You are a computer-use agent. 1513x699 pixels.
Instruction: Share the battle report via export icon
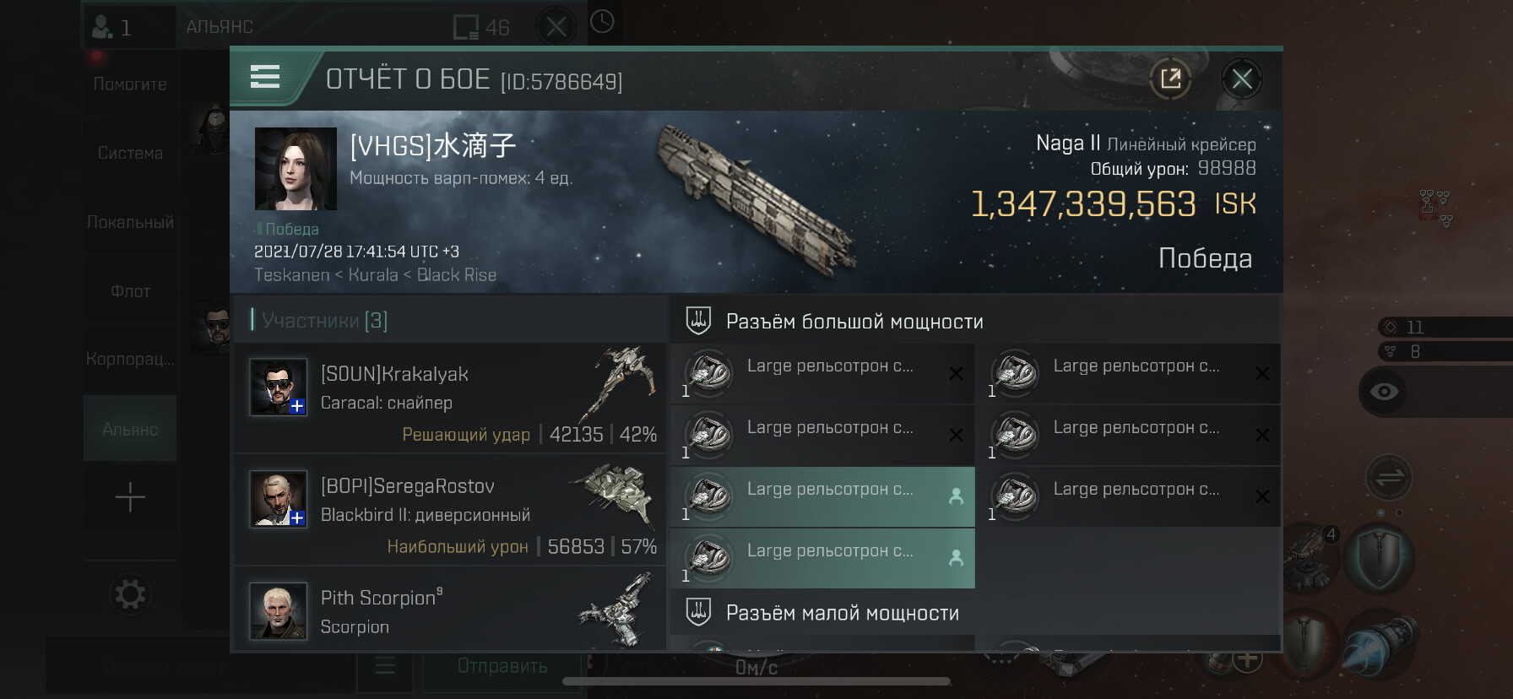click(1170, 79)
